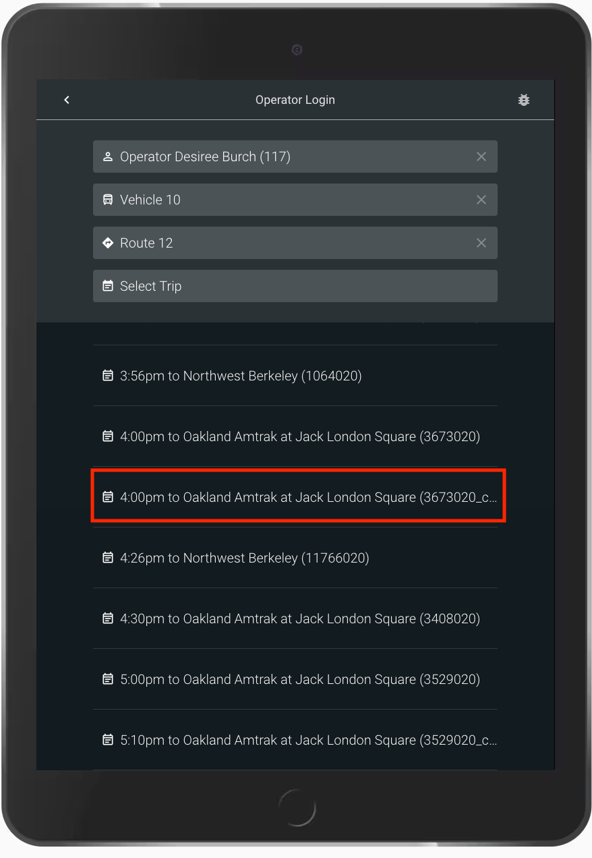The height and width of the screenshot is (858, 592).
Task: Select 3:56pm trip to Northwest Berkeley
Action: pyautogui.click(x=241, y=376)
